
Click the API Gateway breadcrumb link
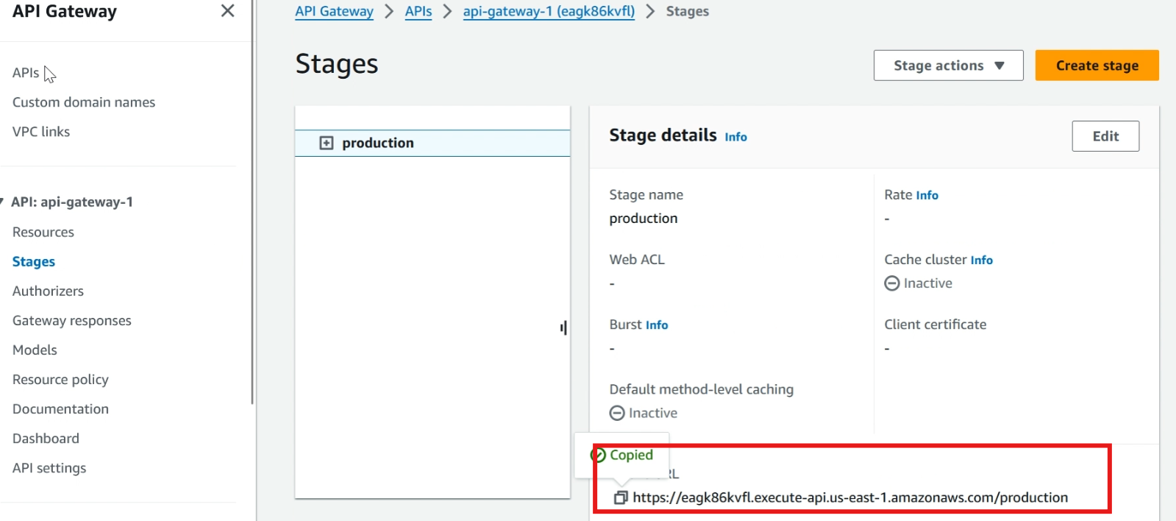pyautogui.click(x=334, y=11)
